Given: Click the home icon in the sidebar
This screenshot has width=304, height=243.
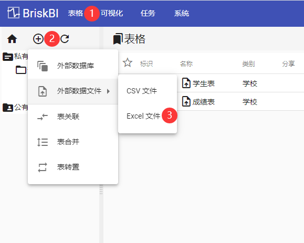Looking at the screenshot, I should pos(12,39).
